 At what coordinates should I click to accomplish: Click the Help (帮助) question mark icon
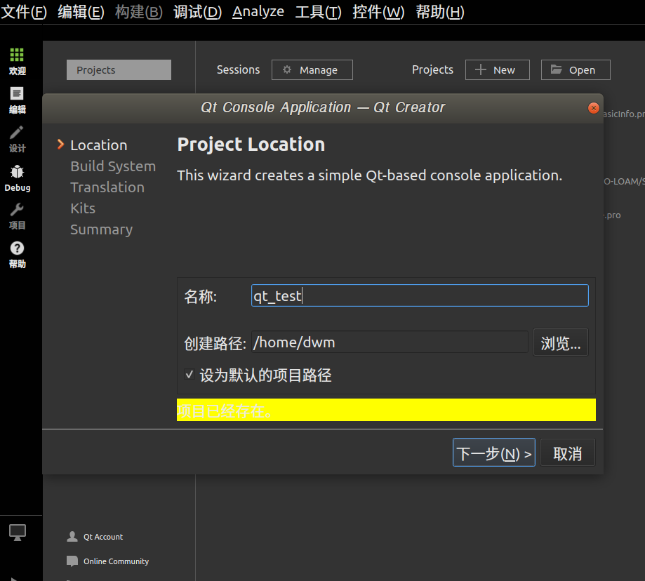(x=18, y=248)
